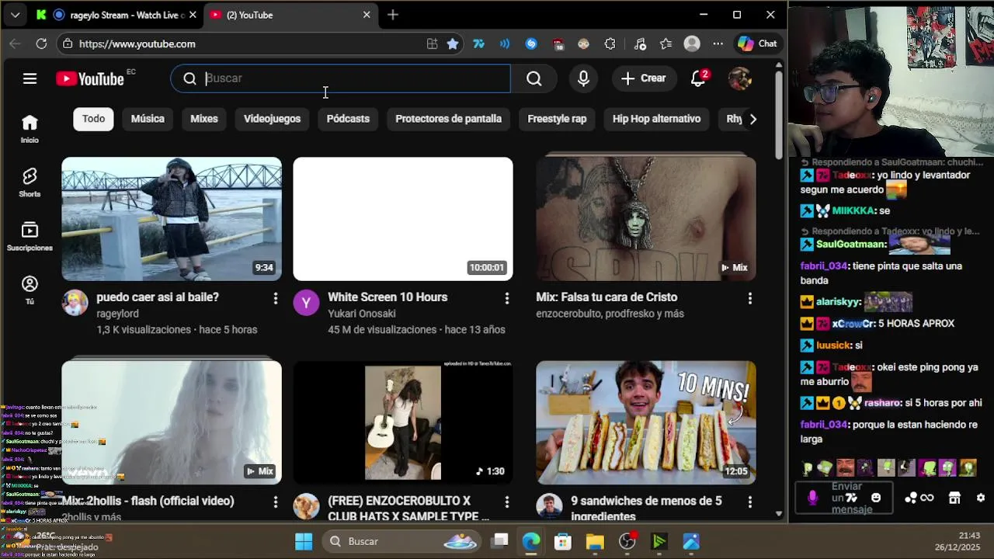Screen dimensions: 994x559
Task: Switch to the rageylo Stream tab
Action: point(118,15)
